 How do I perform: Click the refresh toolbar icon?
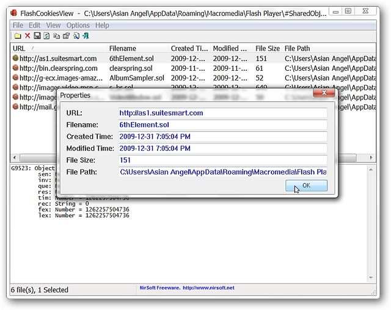point(46,36)
